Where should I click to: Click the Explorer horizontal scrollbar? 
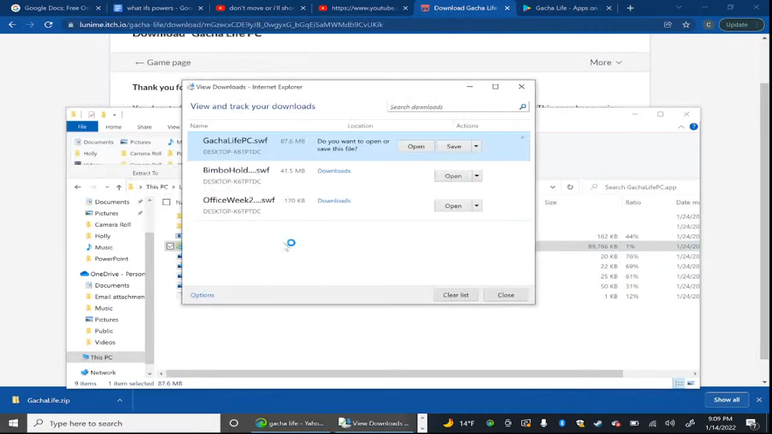coord(394,374)
